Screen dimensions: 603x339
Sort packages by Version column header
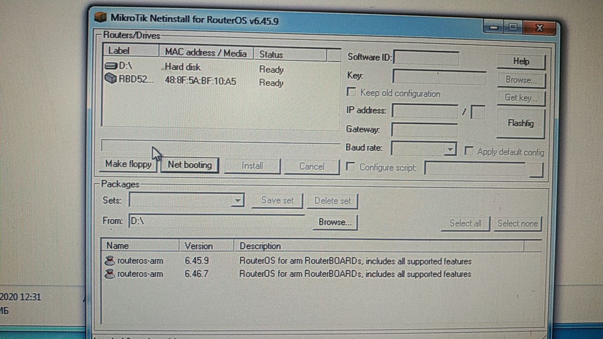point(206,246)
